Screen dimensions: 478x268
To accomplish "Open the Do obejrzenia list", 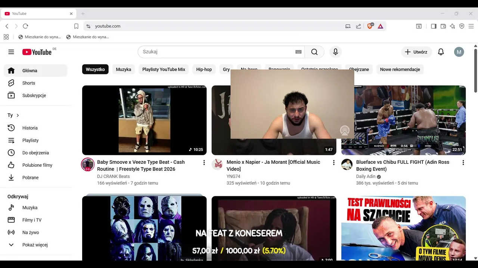I will [35, 153].
